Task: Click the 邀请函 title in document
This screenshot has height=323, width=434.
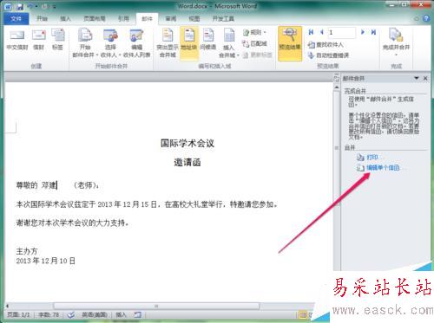Action: 187,162
